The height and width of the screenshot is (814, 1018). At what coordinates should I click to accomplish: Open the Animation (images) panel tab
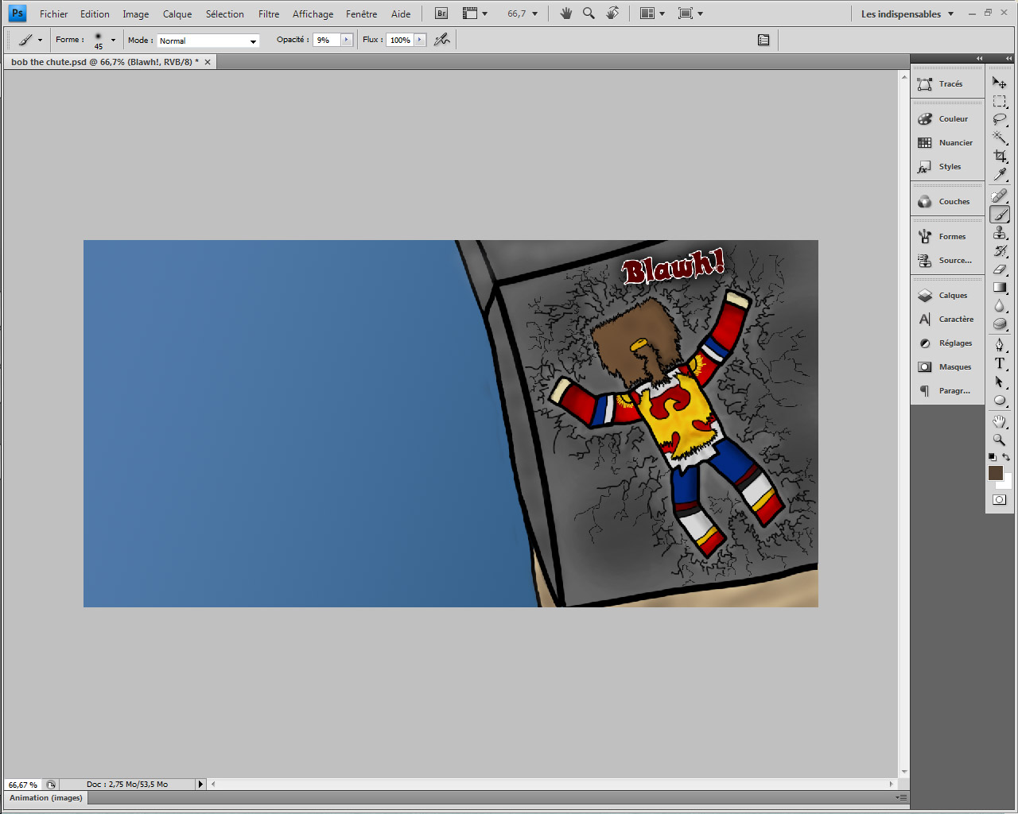coord(46,797)
